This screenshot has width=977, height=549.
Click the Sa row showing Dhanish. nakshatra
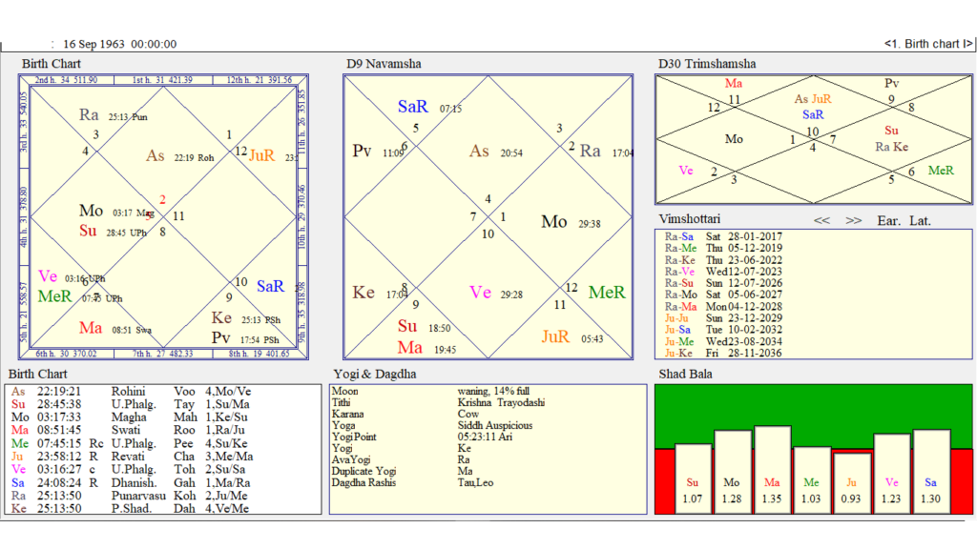pyautogui.click(x=132, y=482)
